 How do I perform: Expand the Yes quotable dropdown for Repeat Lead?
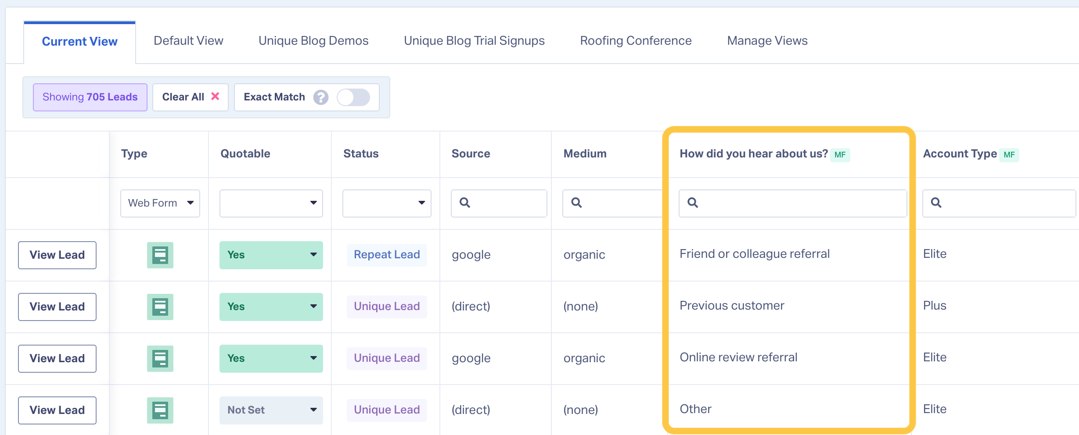tap(271, 255)
